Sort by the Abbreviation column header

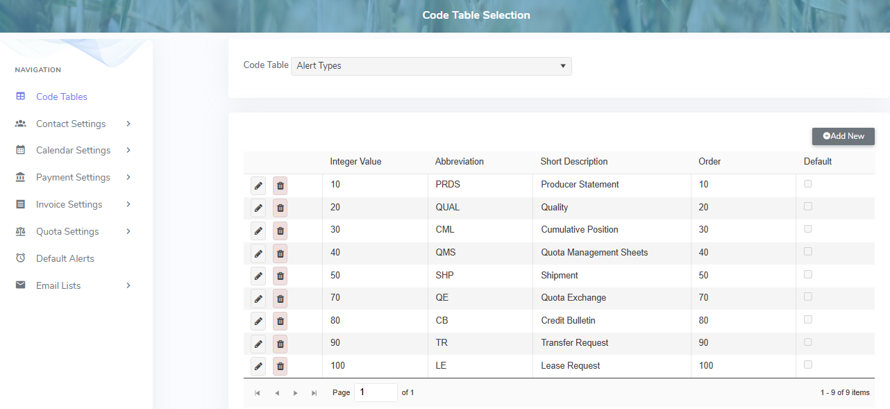(x=460, y=161)
